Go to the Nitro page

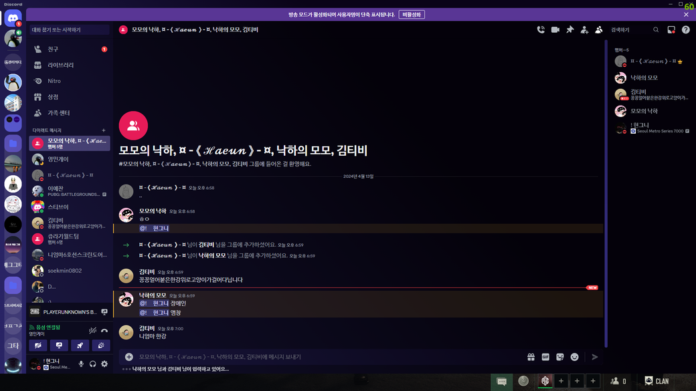click(x=54, y=81)
